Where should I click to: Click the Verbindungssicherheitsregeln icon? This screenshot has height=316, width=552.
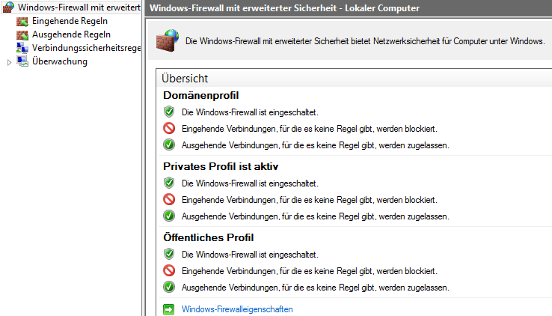[x=22, y=48]
